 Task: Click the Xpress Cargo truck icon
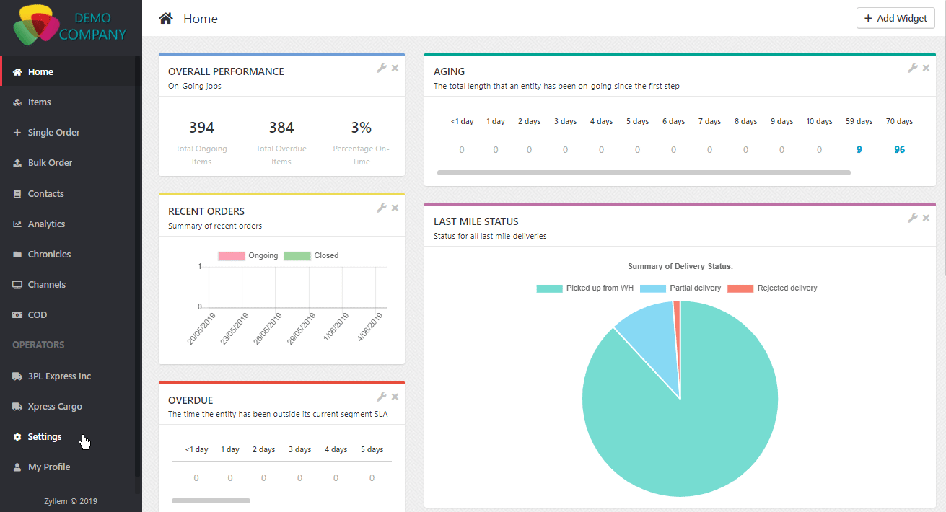point(17,407)
